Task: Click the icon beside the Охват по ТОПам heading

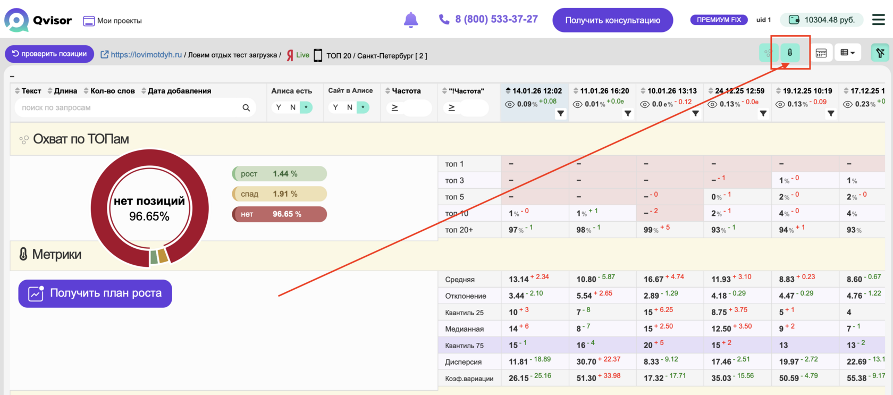Action: click(x=24, y=140)
